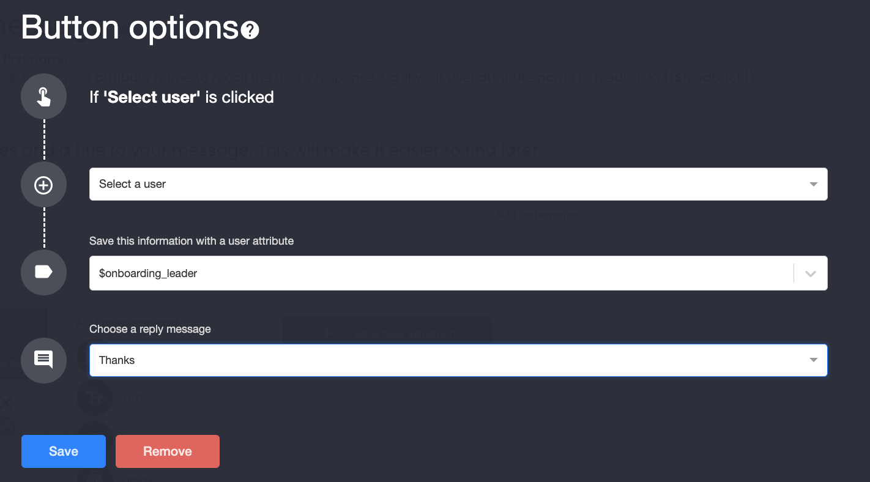Open the help question mark beside Button options
This screenshot has width=870, height=482.
250,30
